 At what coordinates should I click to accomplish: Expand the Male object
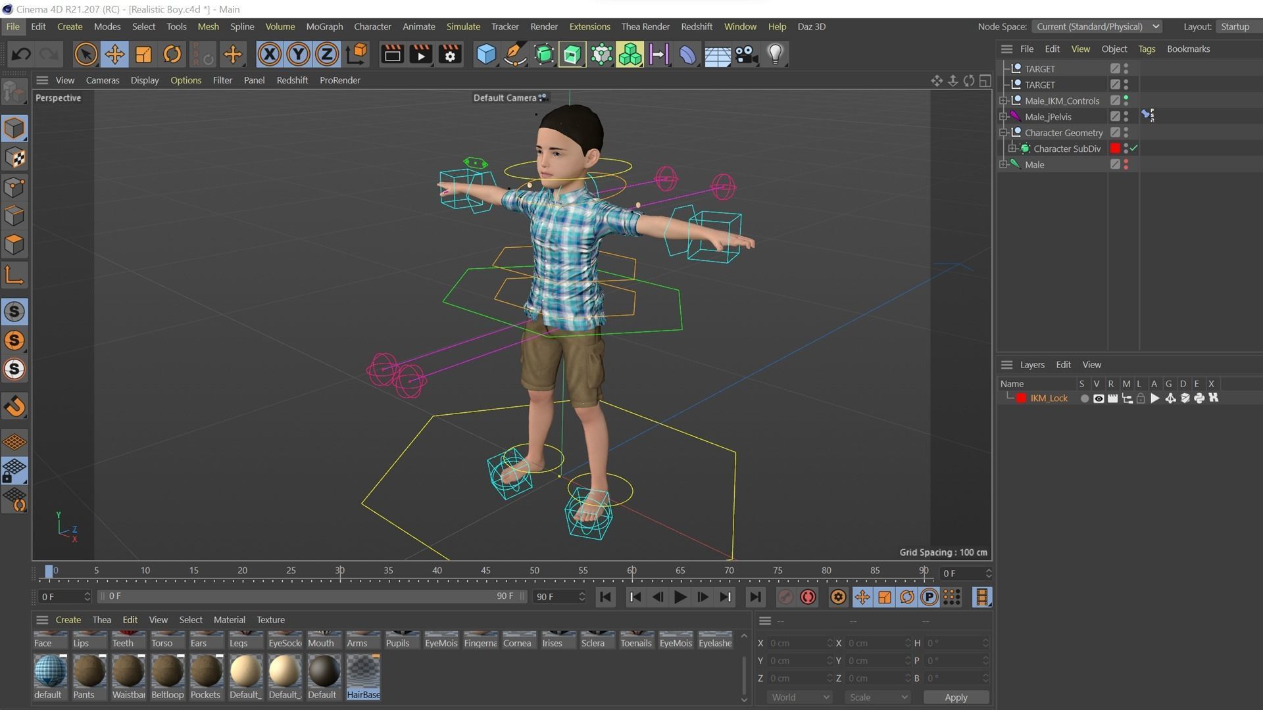(1003, 164)
